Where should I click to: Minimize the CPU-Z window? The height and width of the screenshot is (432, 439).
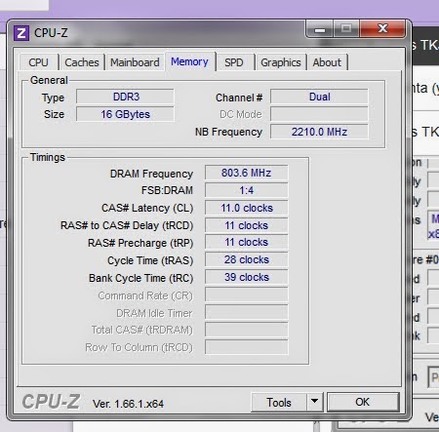(x=320, y=29)
